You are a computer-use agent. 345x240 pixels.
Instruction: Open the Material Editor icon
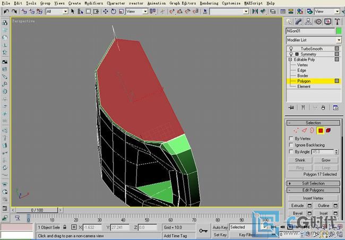pos(300,12)
